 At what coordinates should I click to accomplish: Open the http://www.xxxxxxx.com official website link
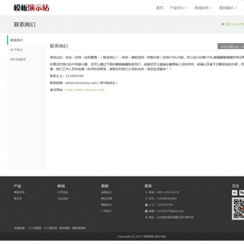[85, 90]
